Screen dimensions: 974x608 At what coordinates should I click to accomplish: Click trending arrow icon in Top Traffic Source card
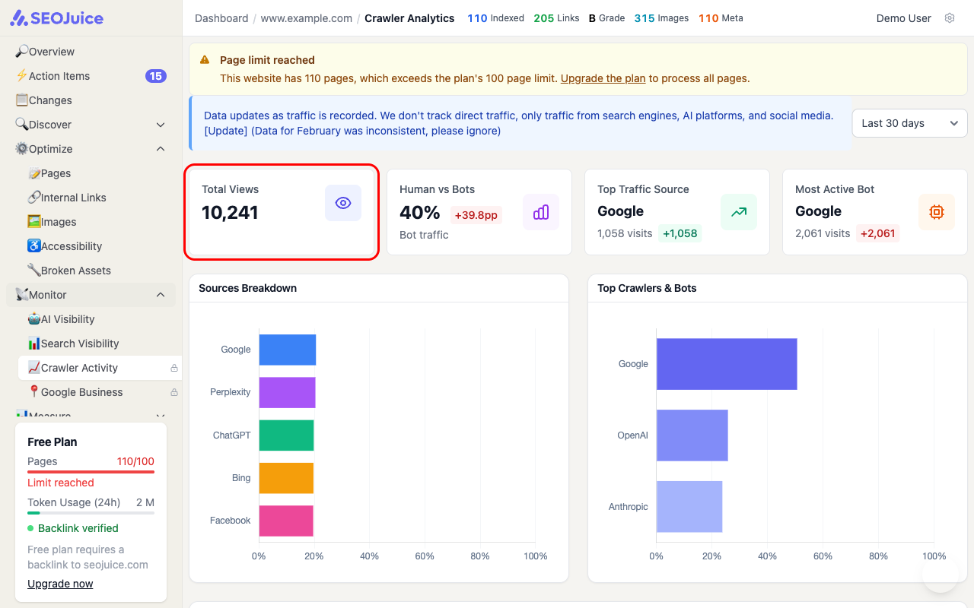click(739, 212)
